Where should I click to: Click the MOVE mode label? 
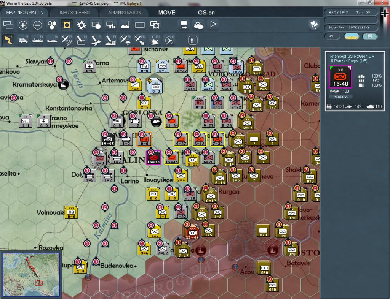pyautogui.click(x=167, y=13)
